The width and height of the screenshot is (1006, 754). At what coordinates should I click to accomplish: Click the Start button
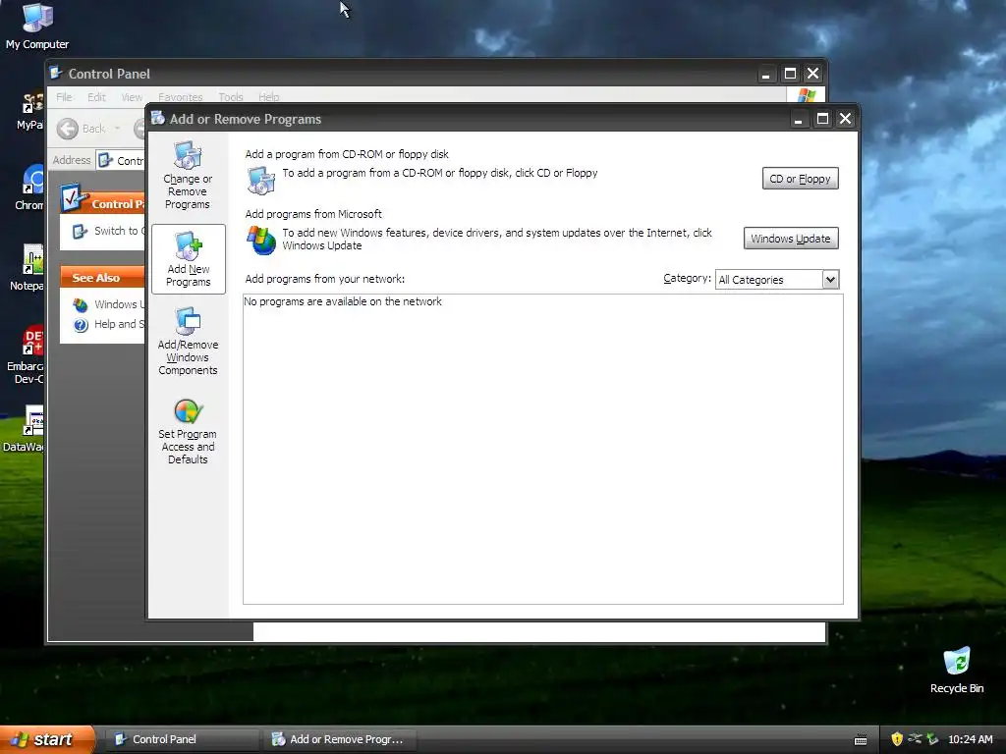[47, 739]
